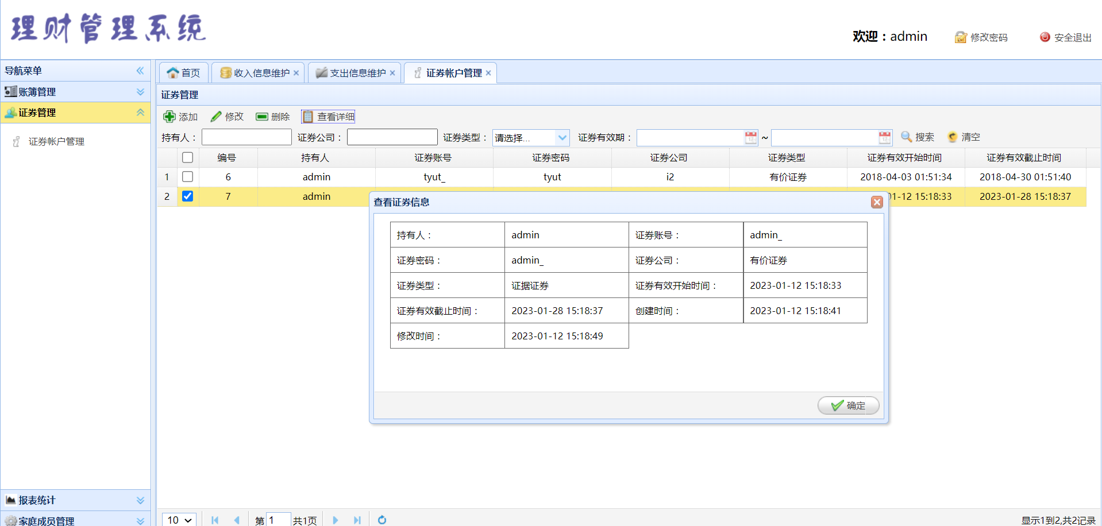Click the Edit (修改) pencil button
The width and height of the screenshot is (1102, 526).
pos(227,117)
